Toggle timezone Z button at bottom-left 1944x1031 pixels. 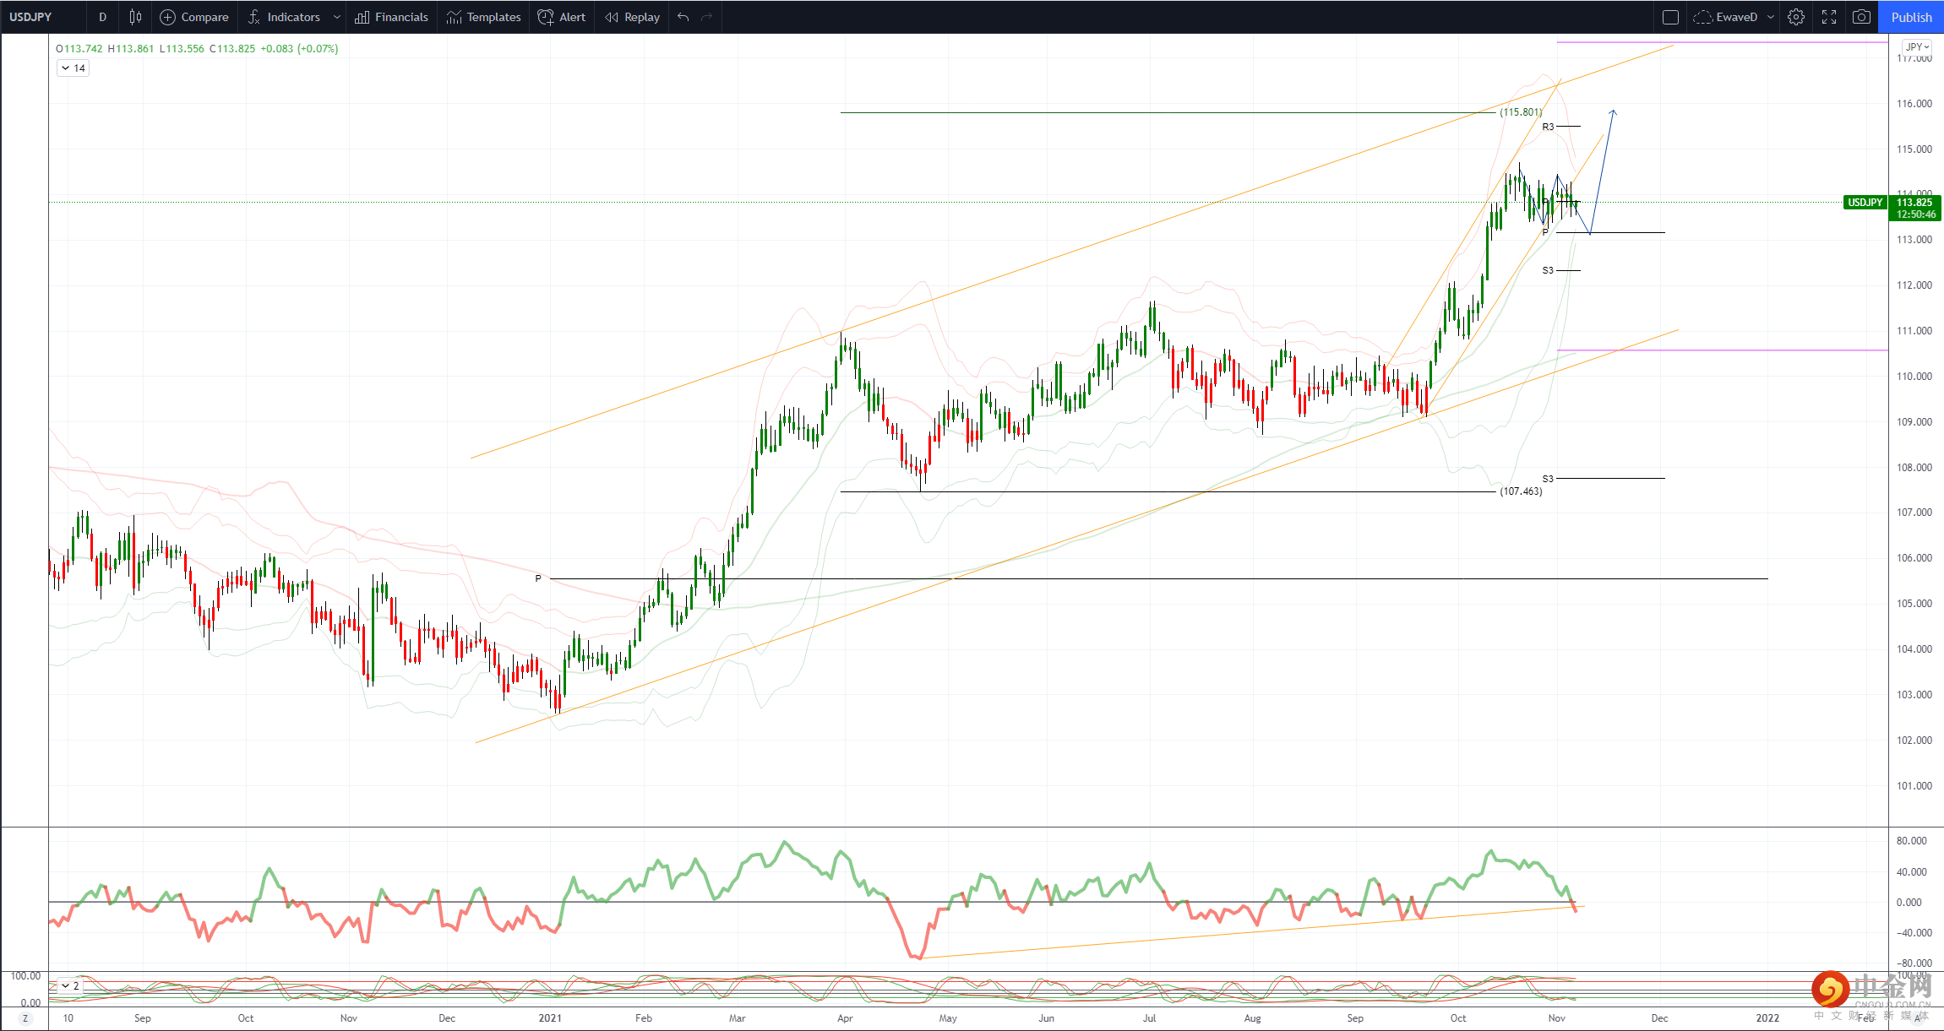25,1018
